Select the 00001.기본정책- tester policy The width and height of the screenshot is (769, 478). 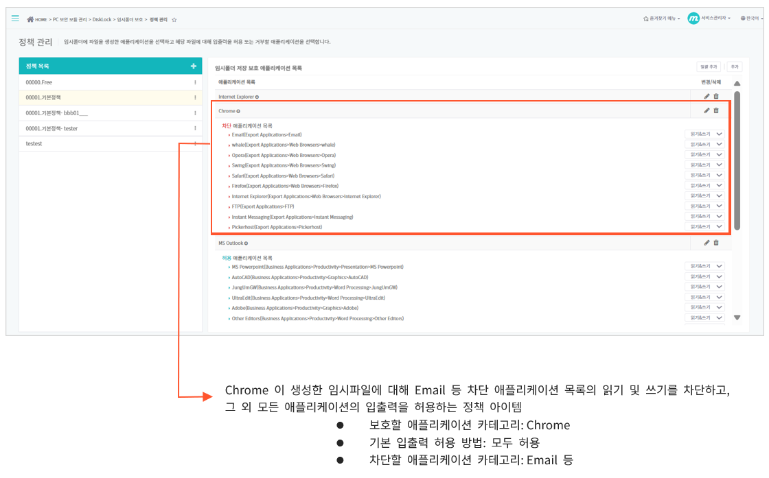click(111, 128)
